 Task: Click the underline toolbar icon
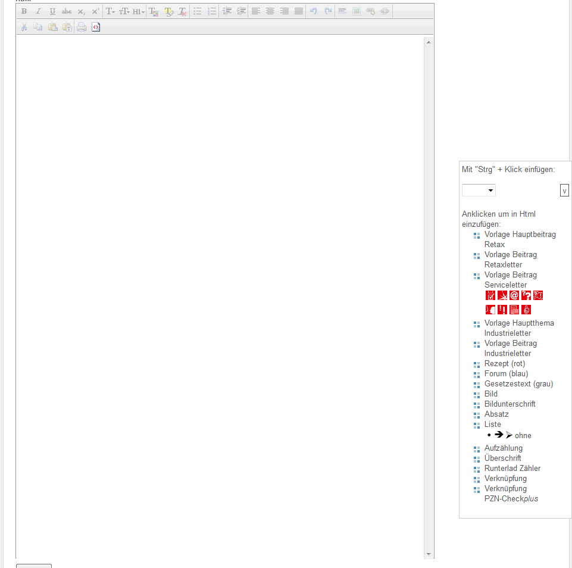coord(52,11)
